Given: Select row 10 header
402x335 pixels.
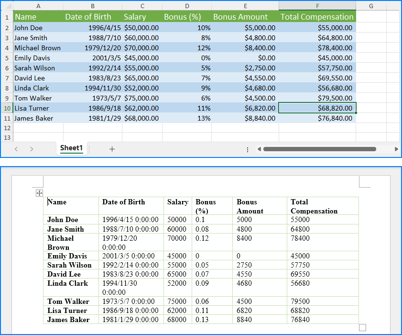Looking at the screenshot, I should click(x=7, y=108).
